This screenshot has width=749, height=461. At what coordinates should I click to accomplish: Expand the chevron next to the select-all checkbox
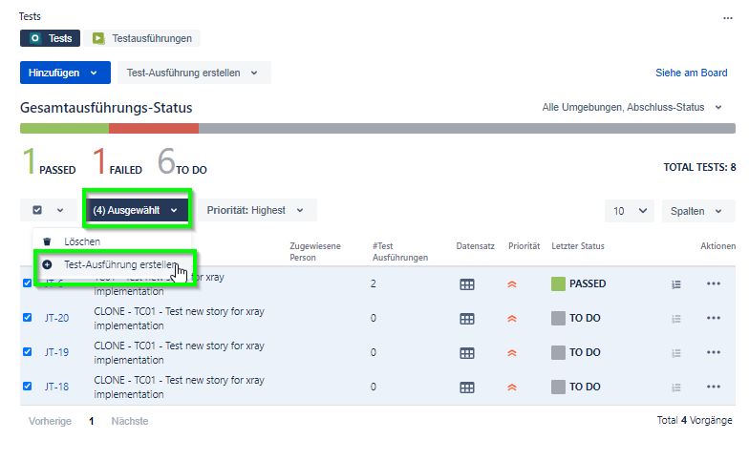pyautogui.click(x=59, y=210)
